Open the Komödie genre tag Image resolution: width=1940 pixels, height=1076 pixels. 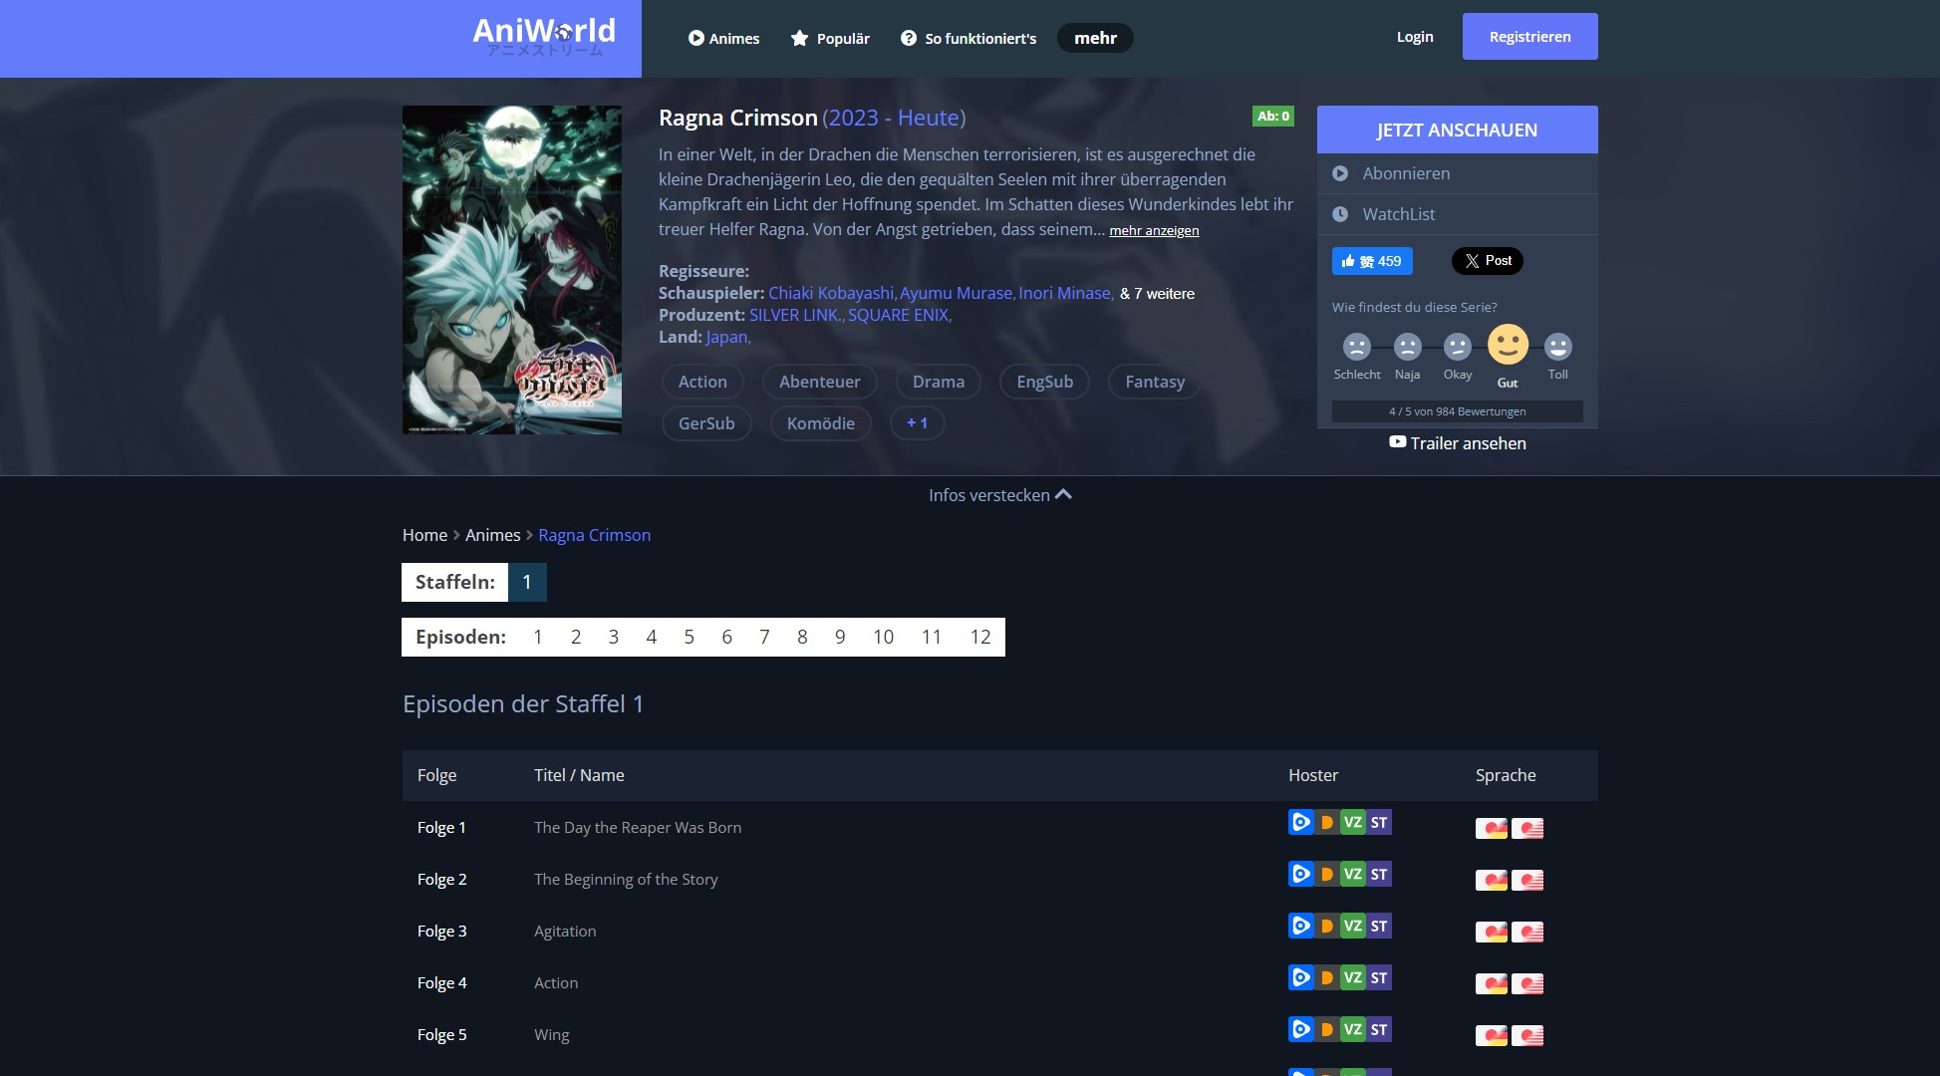(x=820, y=423)
